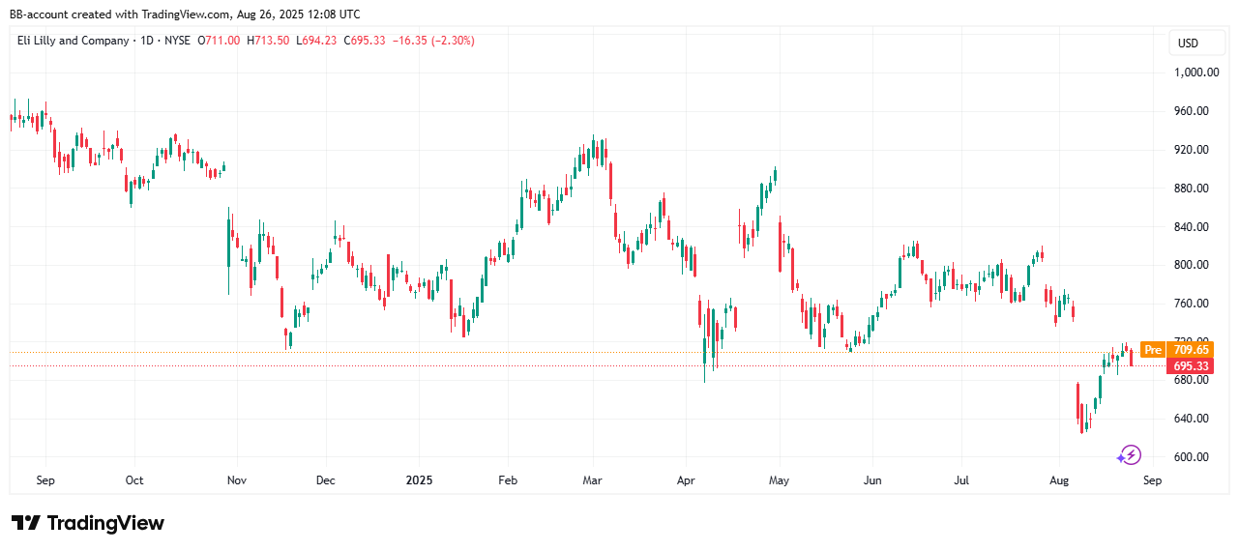
Task: Click the 680.00 price axis label
Action: click(1193, 380)
